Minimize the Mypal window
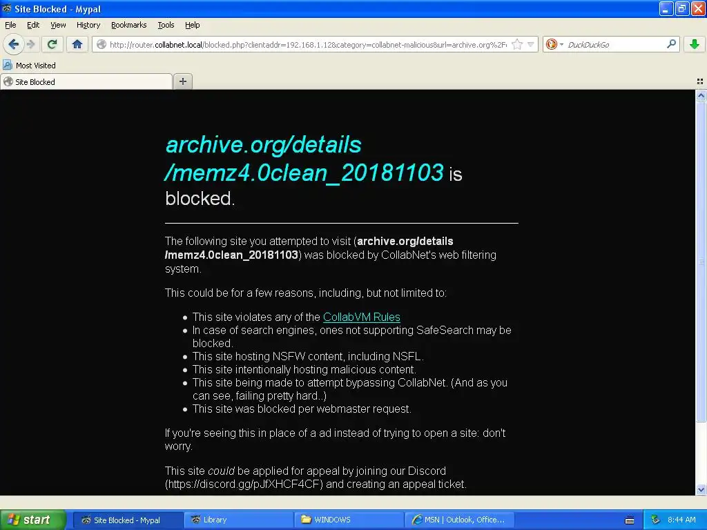707x530 pixels. pyautogui.click(x=666, y=8)
